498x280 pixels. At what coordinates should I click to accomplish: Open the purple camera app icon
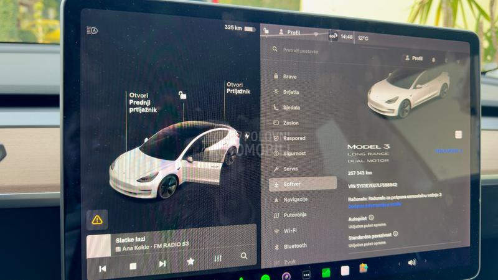[x=286, y=276]
